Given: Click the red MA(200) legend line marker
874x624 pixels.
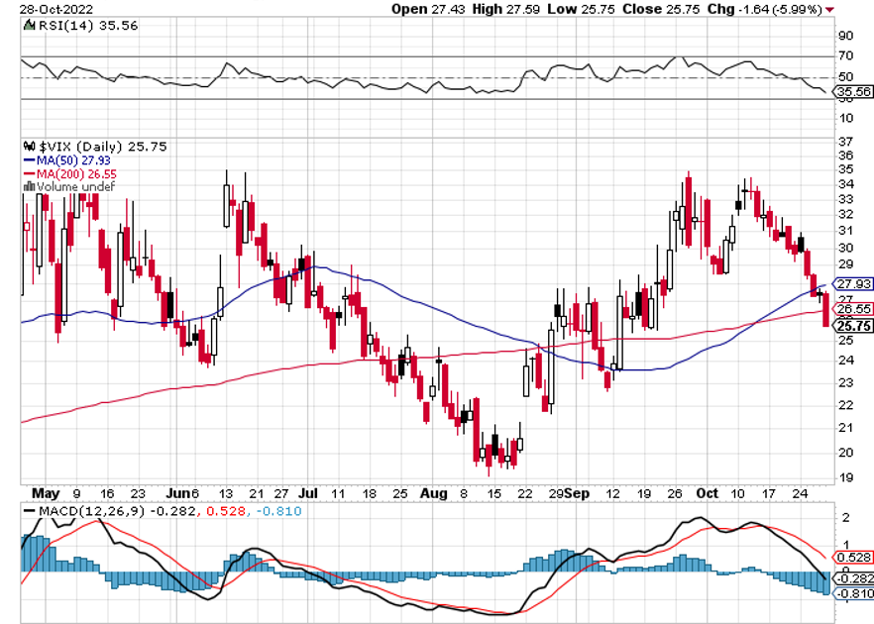Looking at the screenshot, I should (x=26, y=173).
